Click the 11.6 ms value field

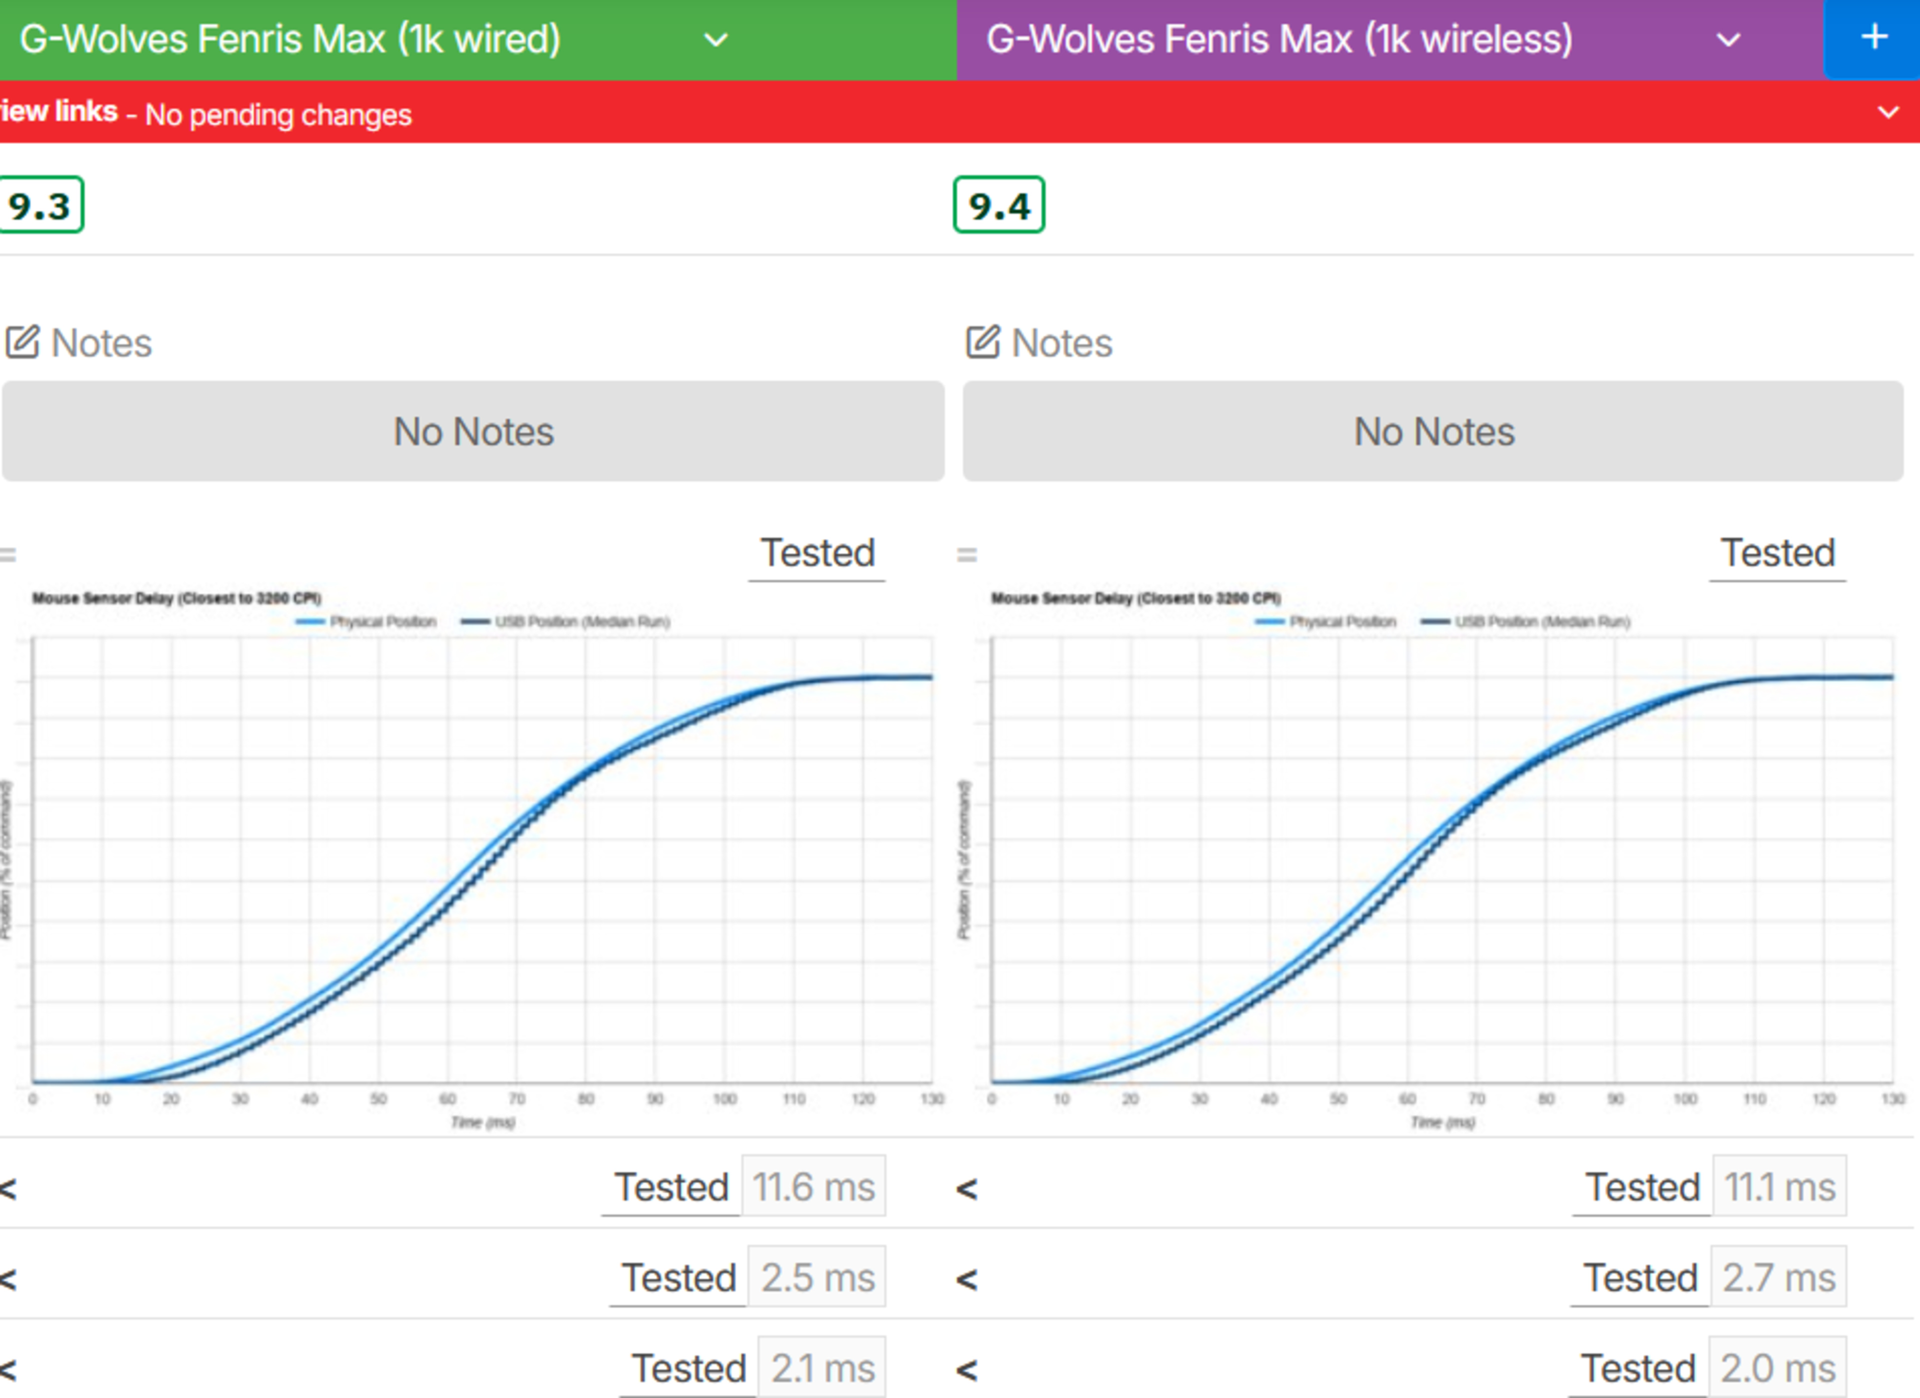tap(813, 1186)
